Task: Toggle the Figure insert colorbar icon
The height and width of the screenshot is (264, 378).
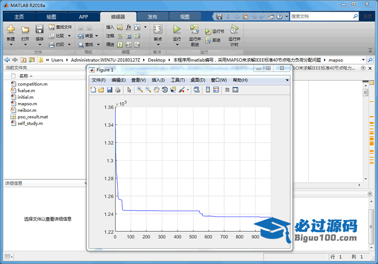Action: click(x=208, y=90)
